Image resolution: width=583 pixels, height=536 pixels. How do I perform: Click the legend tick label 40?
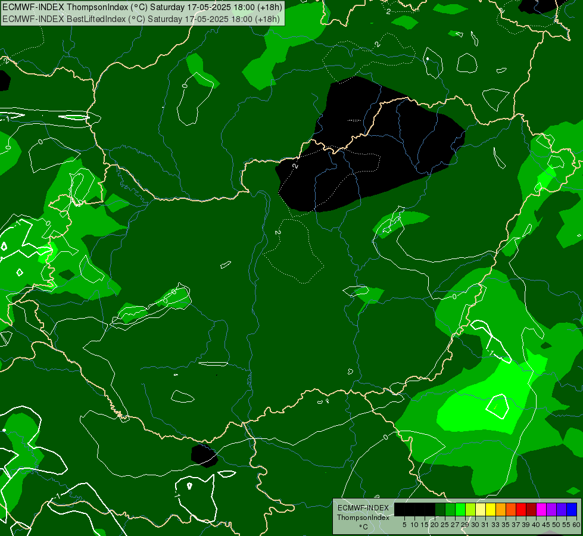click(536, 525)
